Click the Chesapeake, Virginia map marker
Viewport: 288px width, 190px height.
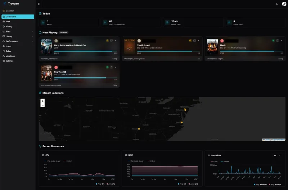(182, 122)
